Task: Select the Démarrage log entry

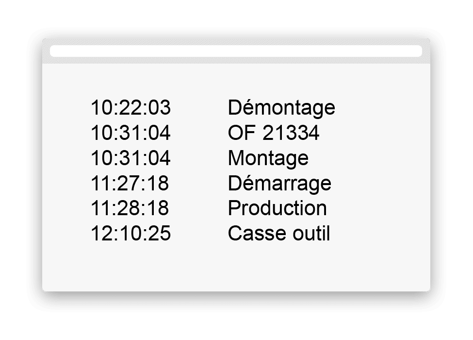Action: pyautogui.click(x=279, y=184)
